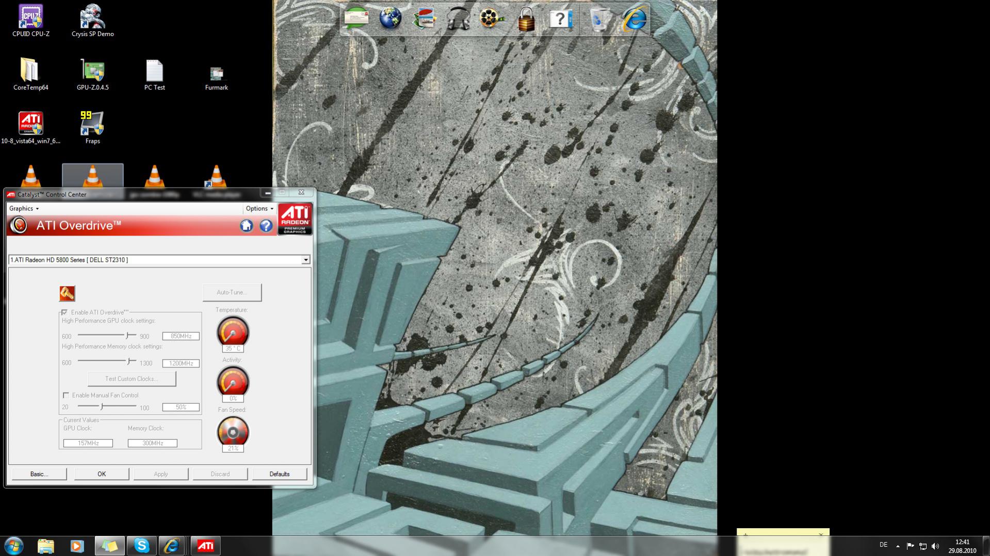
Task: Launch Internet Explorer from the top dock
Action: point(634,19)
